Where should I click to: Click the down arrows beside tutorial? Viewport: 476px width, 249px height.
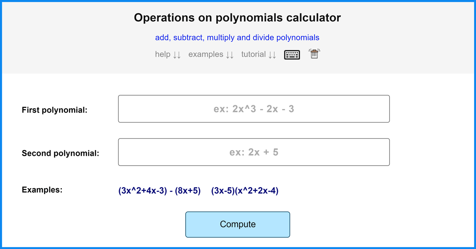point(272,55)
